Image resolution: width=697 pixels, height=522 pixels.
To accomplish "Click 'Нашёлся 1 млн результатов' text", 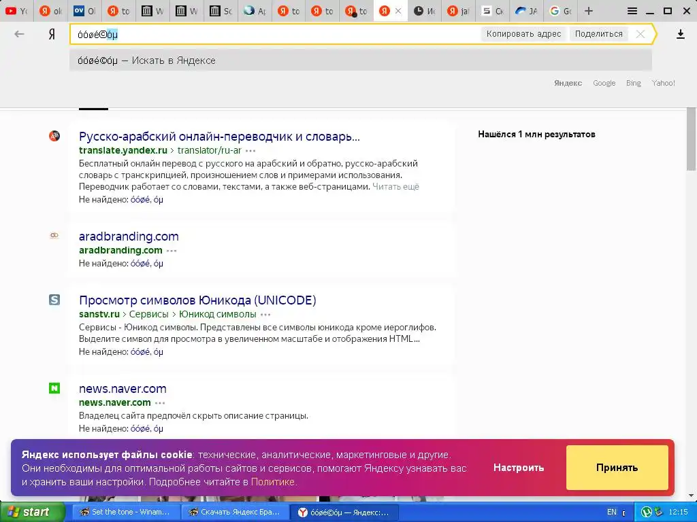I will (x=536, y=134).
